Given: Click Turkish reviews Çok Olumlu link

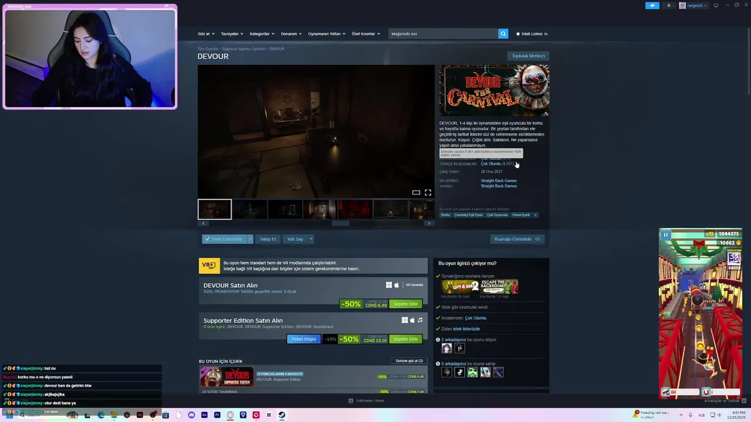Looking at the screenshot, I should pyautogui.click(x=491, y=164).
